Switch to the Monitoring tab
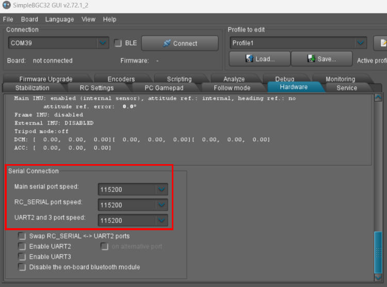 click(x=341, y=79)
